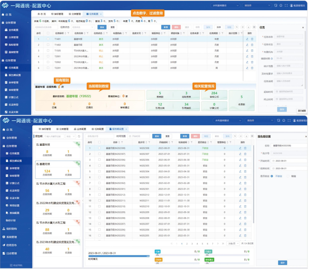This screenshot has width=309, height=269.
Task: Click delete icon for task T2201 row
Action: (252, 68)
